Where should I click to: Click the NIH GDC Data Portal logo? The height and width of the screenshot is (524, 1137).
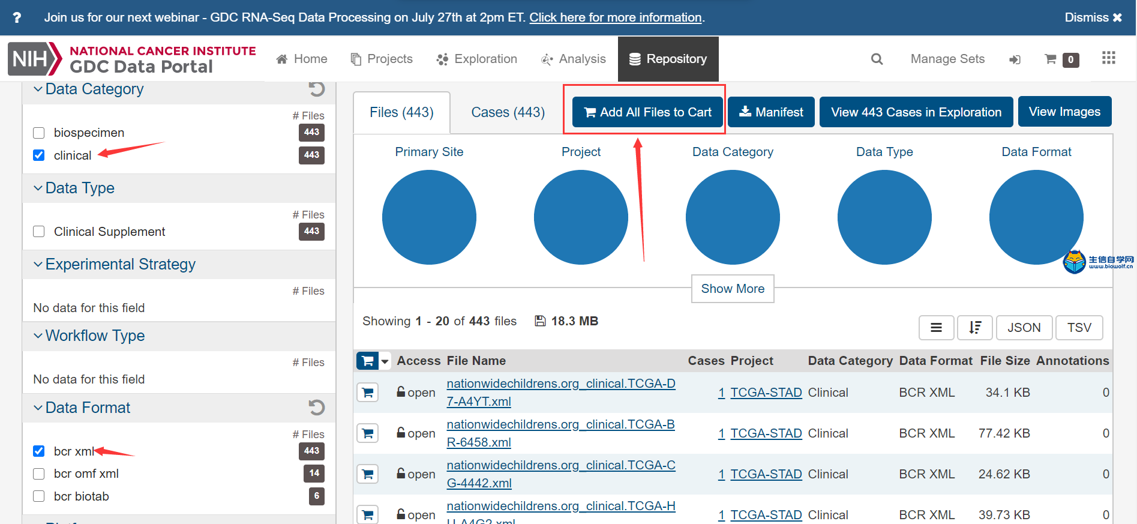pos(132,59)
